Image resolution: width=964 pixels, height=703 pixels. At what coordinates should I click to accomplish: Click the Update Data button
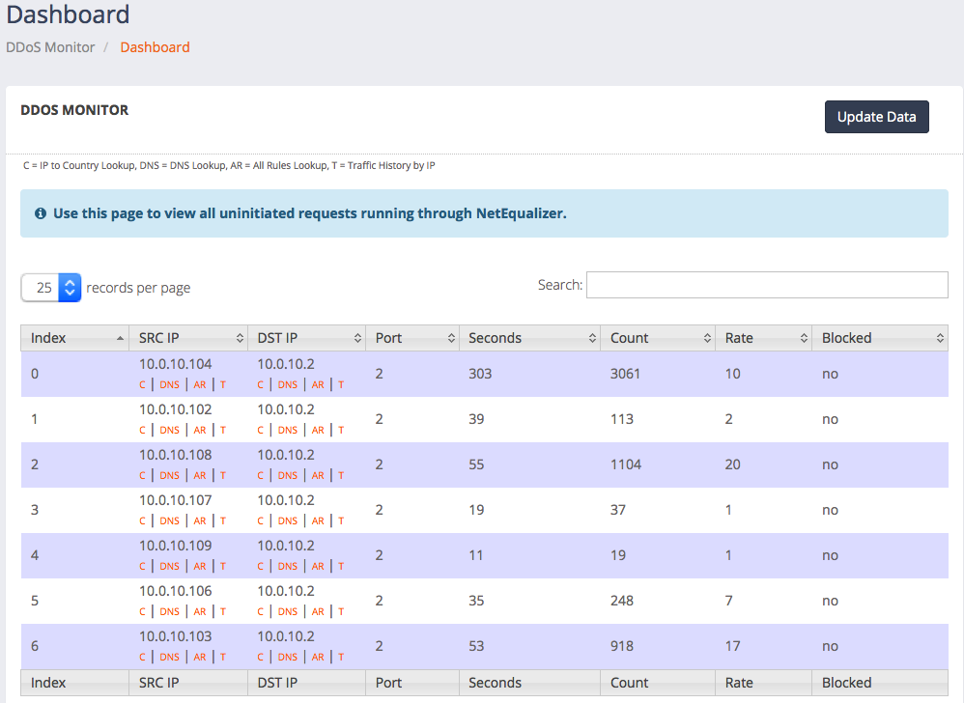[876, 117]
